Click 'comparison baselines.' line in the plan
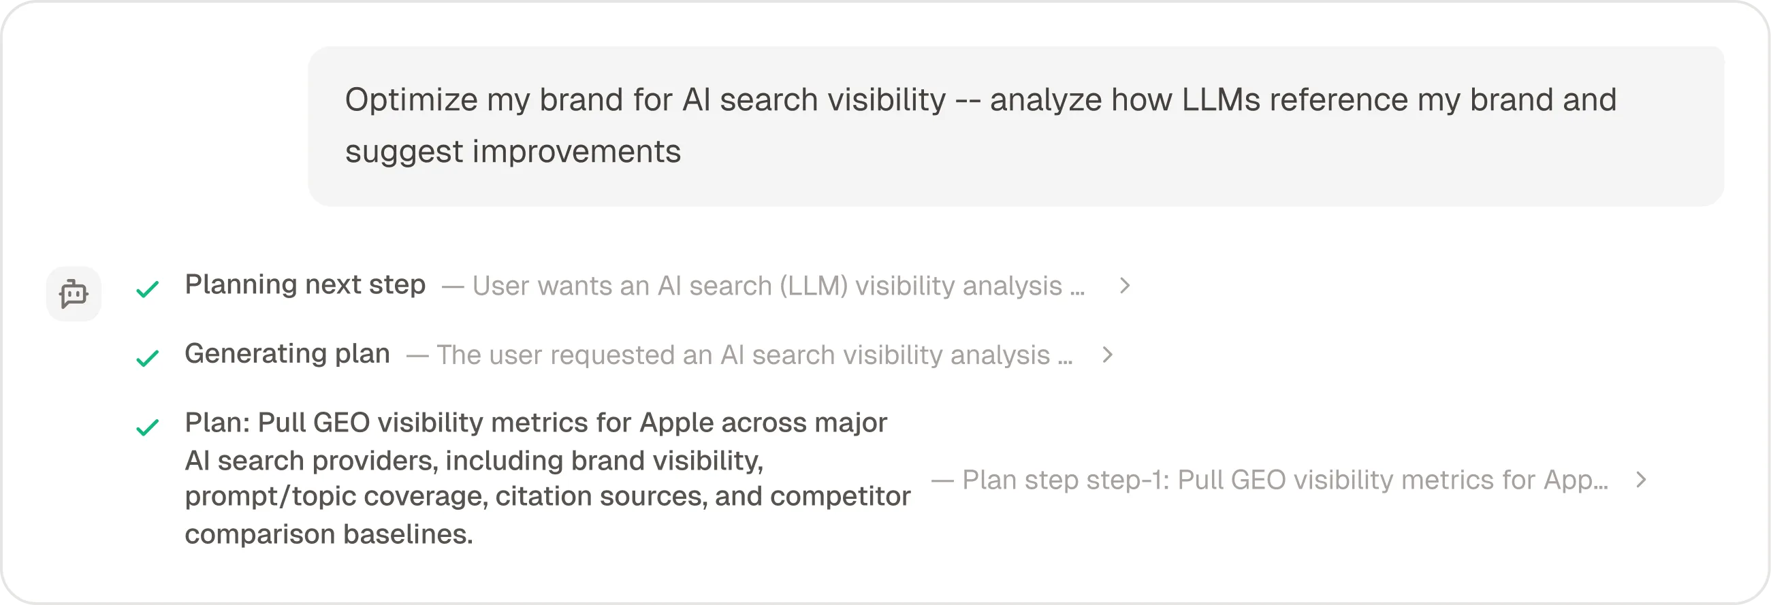 point(329,534)
